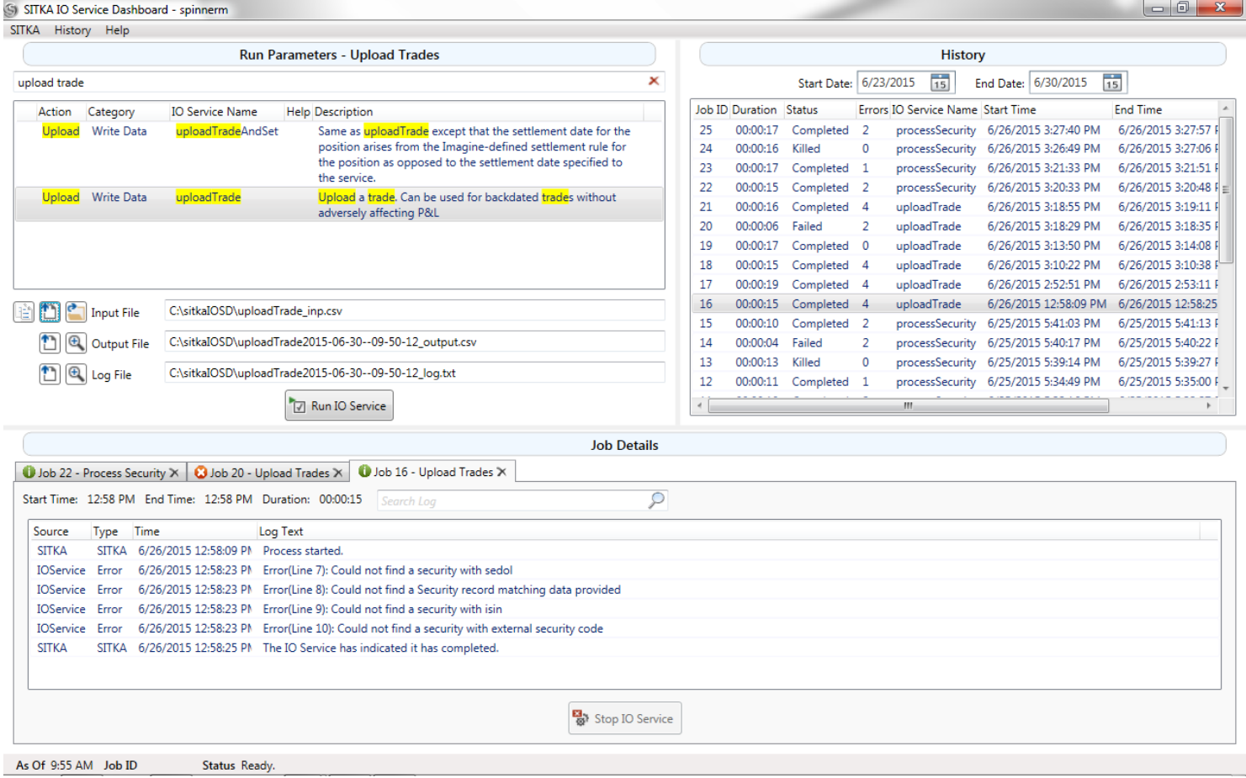The width and height of the screenshot is (1246, 778).
Task: Click the Search Log magnifying glass icon
Action: (656, 500)
